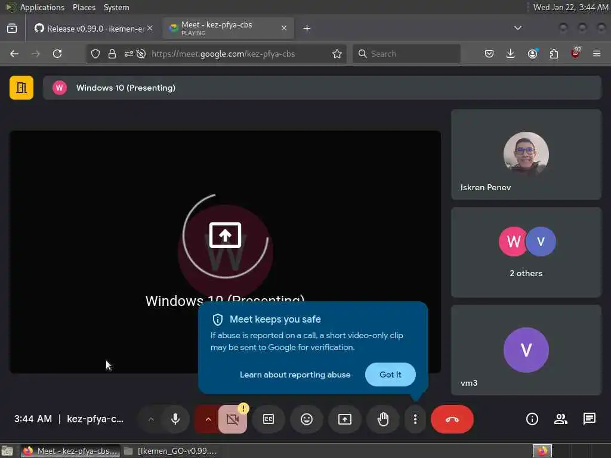Open the emoji reactions button
Viewport: 611px width, 458px height.
pyautogui.click(x=307, y=419)
